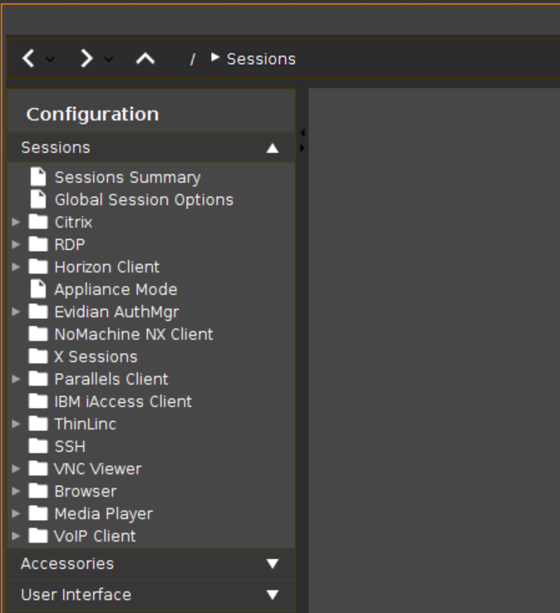Navigate up one level with the caret icon
560x613 pixels.
click(x=145, y=59)
